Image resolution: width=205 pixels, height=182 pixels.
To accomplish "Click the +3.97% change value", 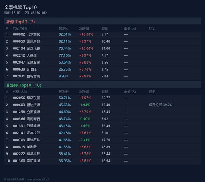I will click(85, 98).
